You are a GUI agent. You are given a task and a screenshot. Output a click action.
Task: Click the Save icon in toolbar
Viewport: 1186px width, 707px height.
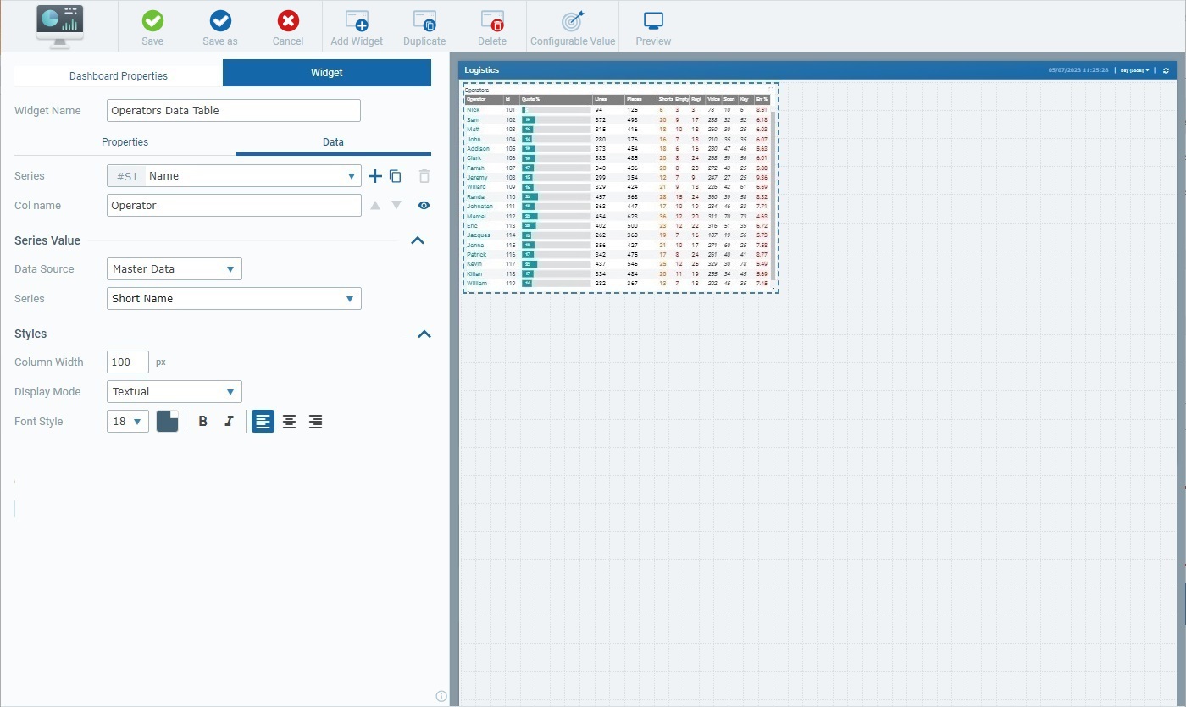click(152, 23)
